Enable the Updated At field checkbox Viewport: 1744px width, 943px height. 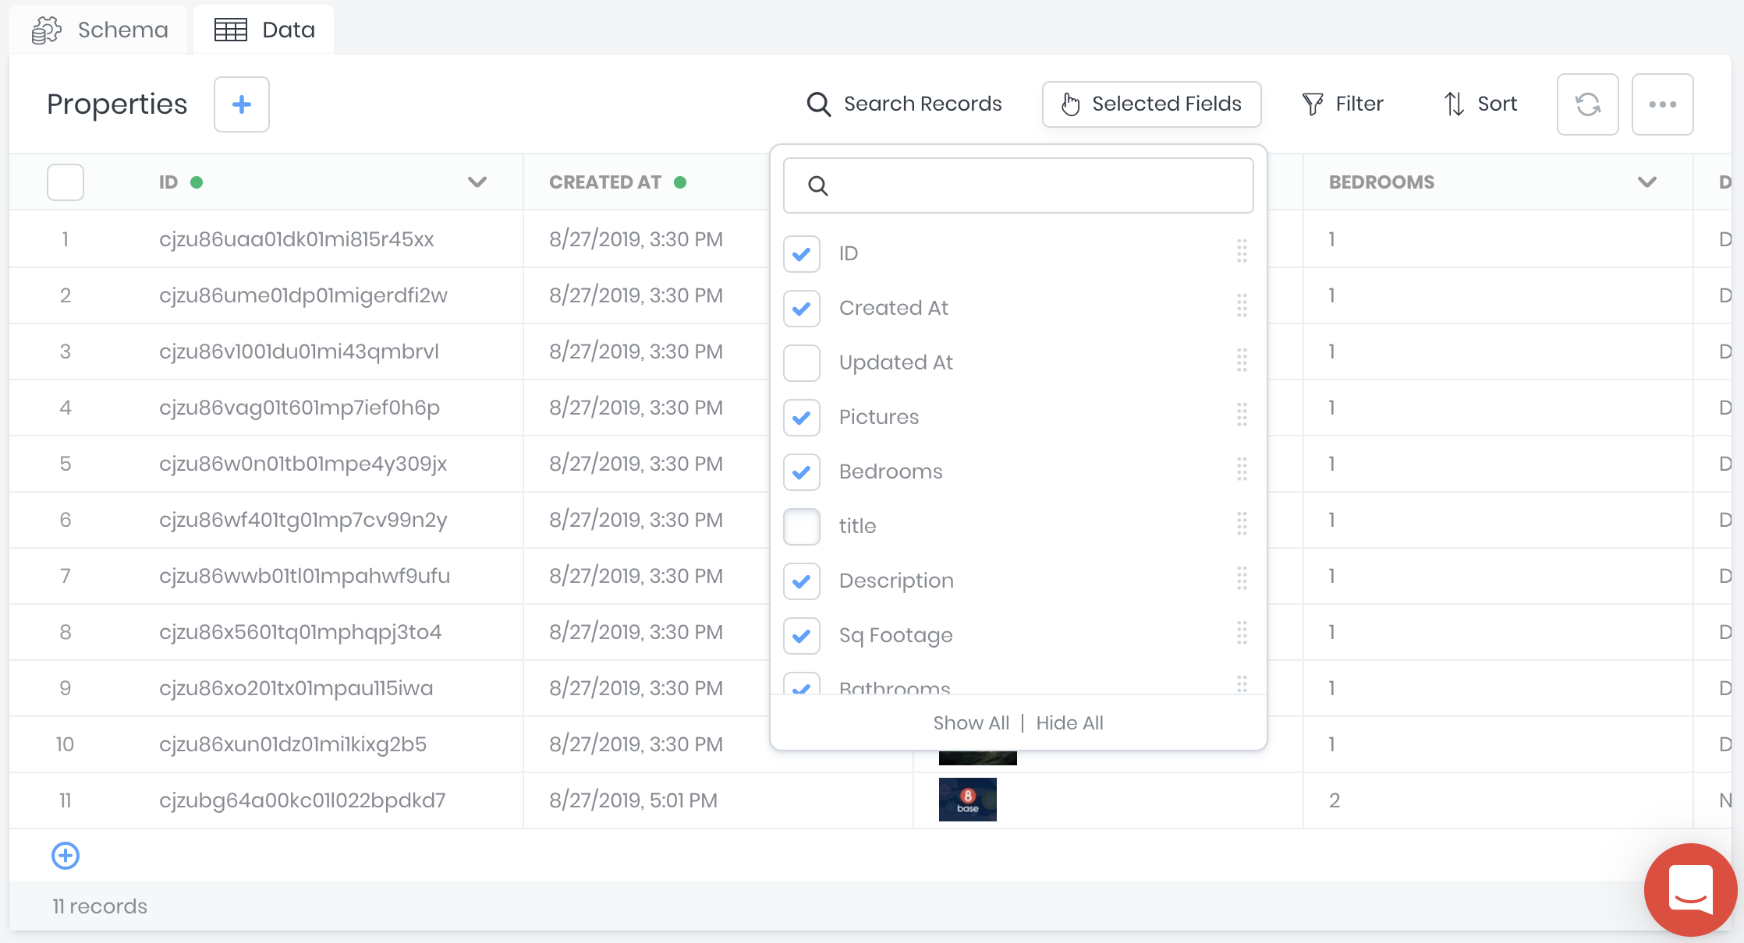[x=802, y=363]
